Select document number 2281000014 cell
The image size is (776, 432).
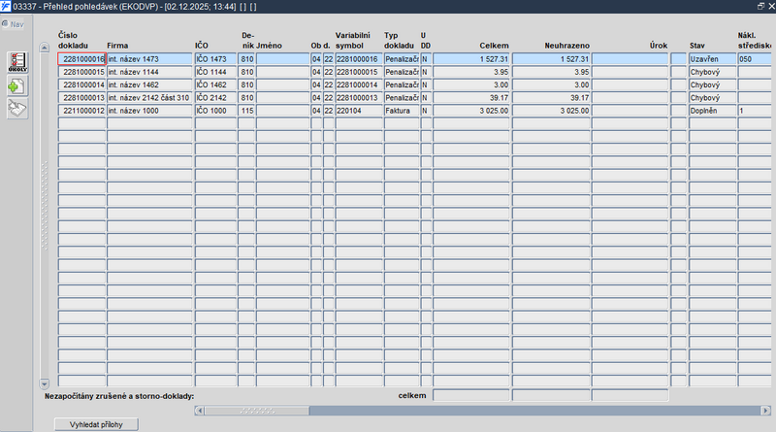(81, 84)
